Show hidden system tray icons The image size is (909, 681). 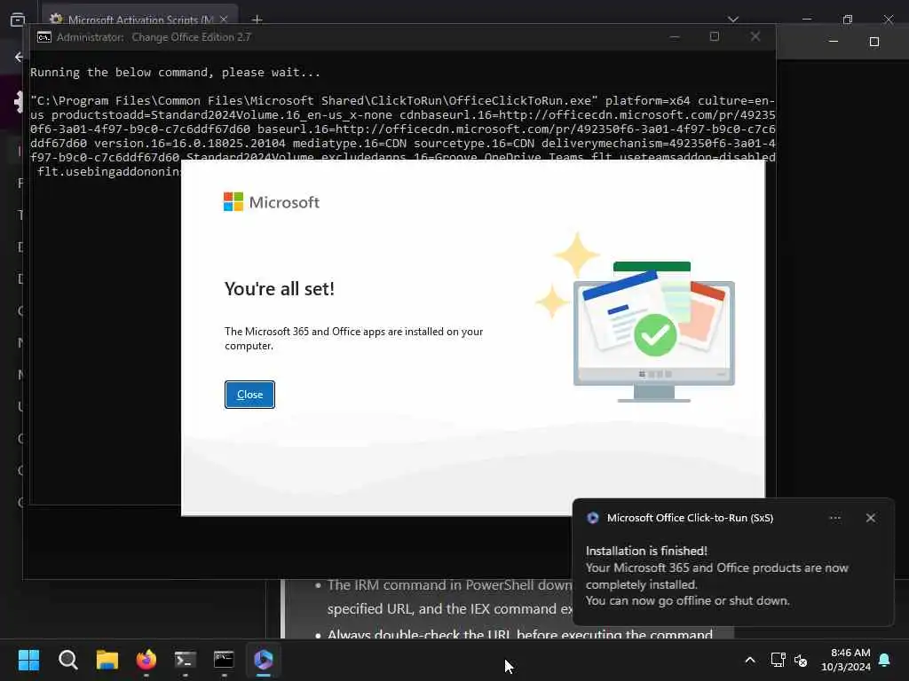pos(749,660)
